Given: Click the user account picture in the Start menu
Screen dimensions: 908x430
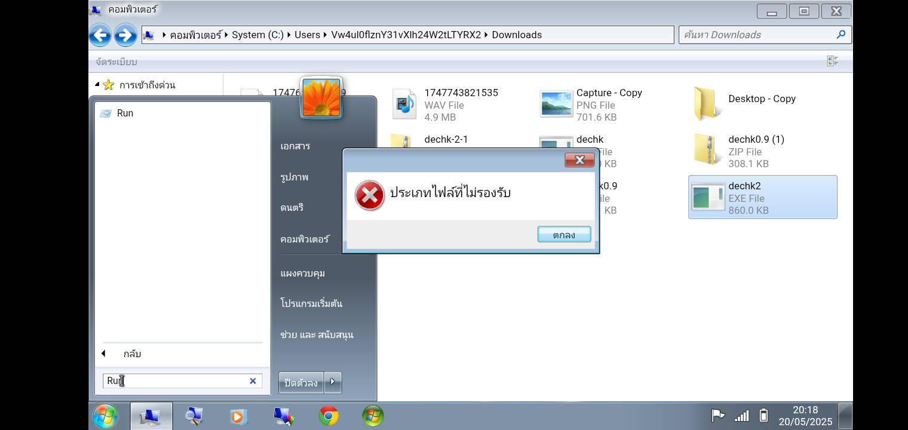Looking at the screenshot, I should (x=321, y=97).
